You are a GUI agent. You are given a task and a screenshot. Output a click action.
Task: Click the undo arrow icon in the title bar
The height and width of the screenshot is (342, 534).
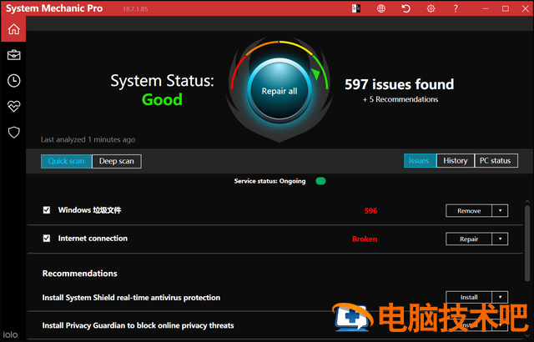coord(406,8)
